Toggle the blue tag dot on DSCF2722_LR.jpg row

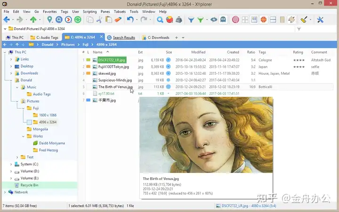click(x=169, y=60)
